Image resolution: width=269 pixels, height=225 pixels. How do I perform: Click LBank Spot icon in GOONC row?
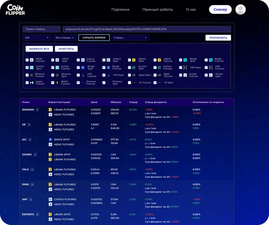[x=50, y=154]
